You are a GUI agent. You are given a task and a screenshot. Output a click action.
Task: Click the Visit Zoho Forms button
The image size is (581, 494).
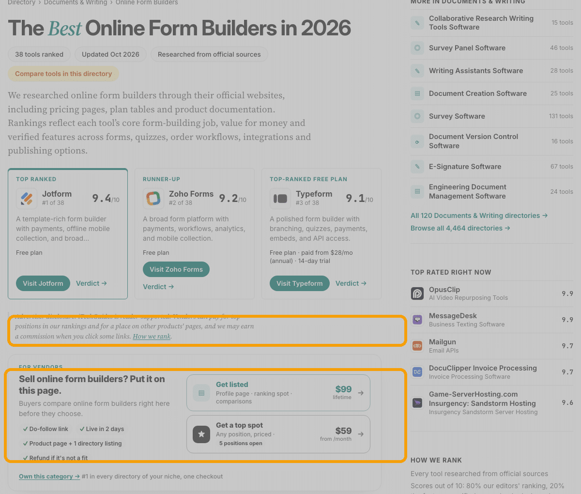176,269
